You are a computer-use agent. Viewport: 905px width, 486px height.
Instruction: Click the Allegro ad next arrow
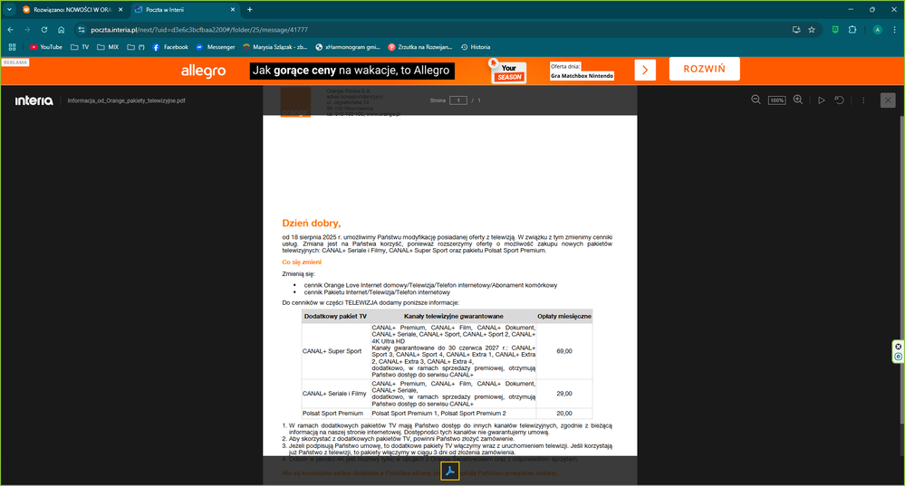645,71
